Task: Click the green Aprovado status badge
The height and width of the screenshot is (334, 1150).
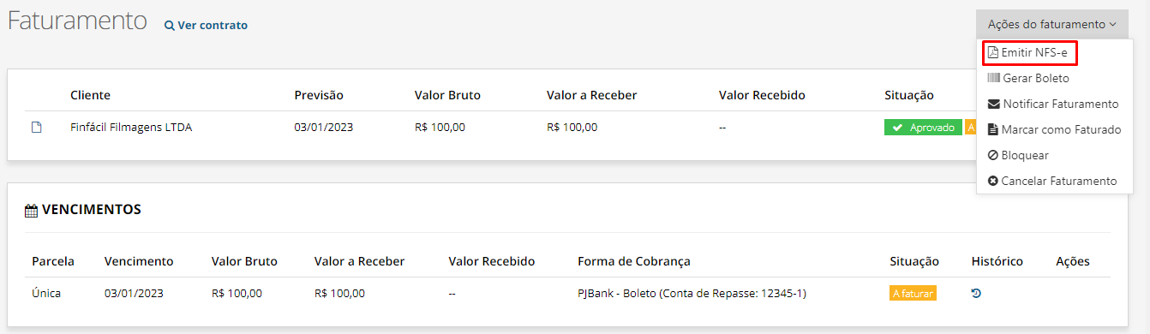Action: pyautogui.click(x=923, y=128)
